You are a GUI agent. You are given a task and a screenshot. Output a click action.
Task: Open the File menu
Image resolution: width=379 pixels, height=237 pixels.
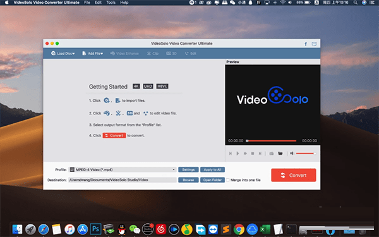(87, 3)
